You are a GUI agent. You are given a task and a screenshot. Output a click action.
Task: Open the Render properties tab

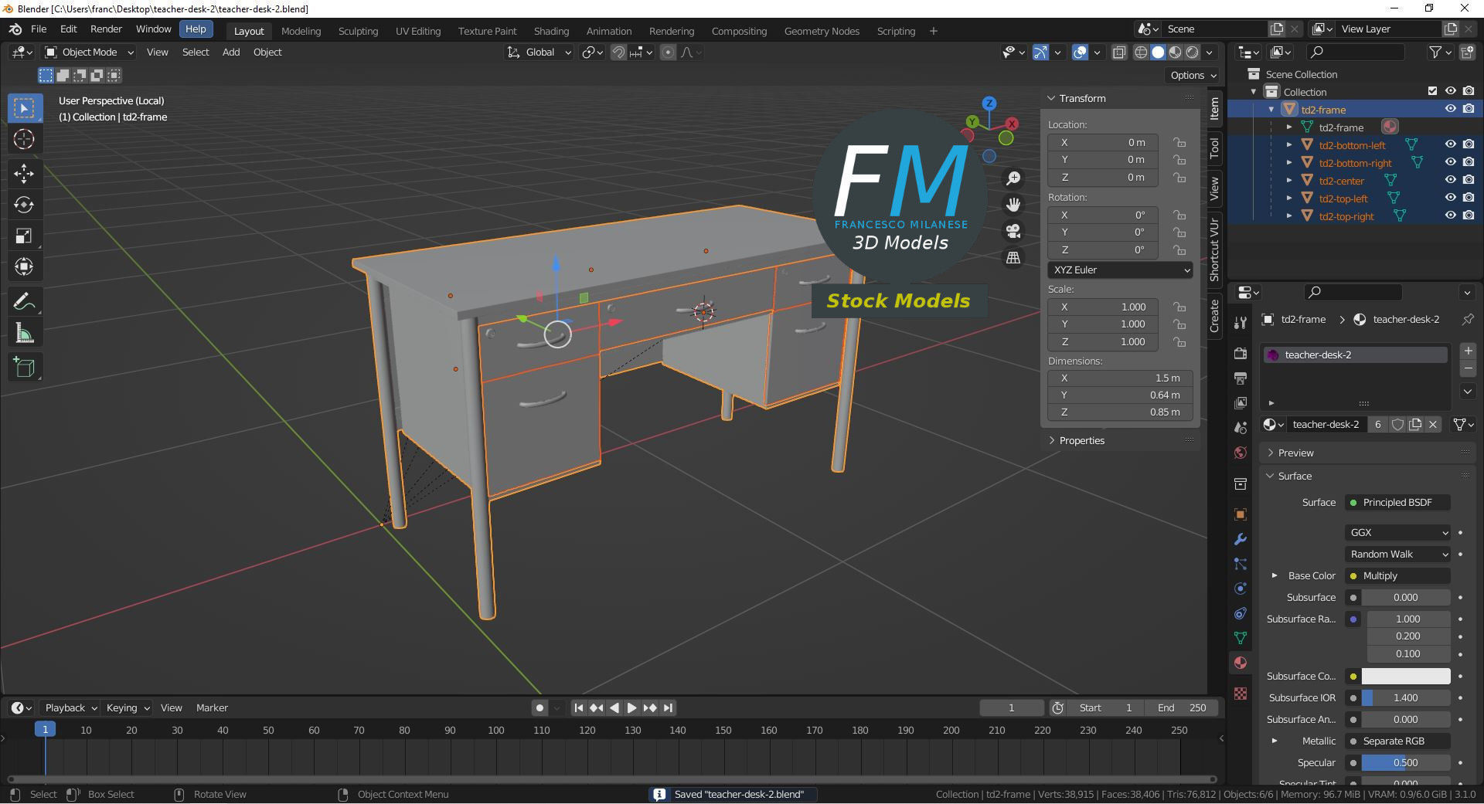[1241, 353]
